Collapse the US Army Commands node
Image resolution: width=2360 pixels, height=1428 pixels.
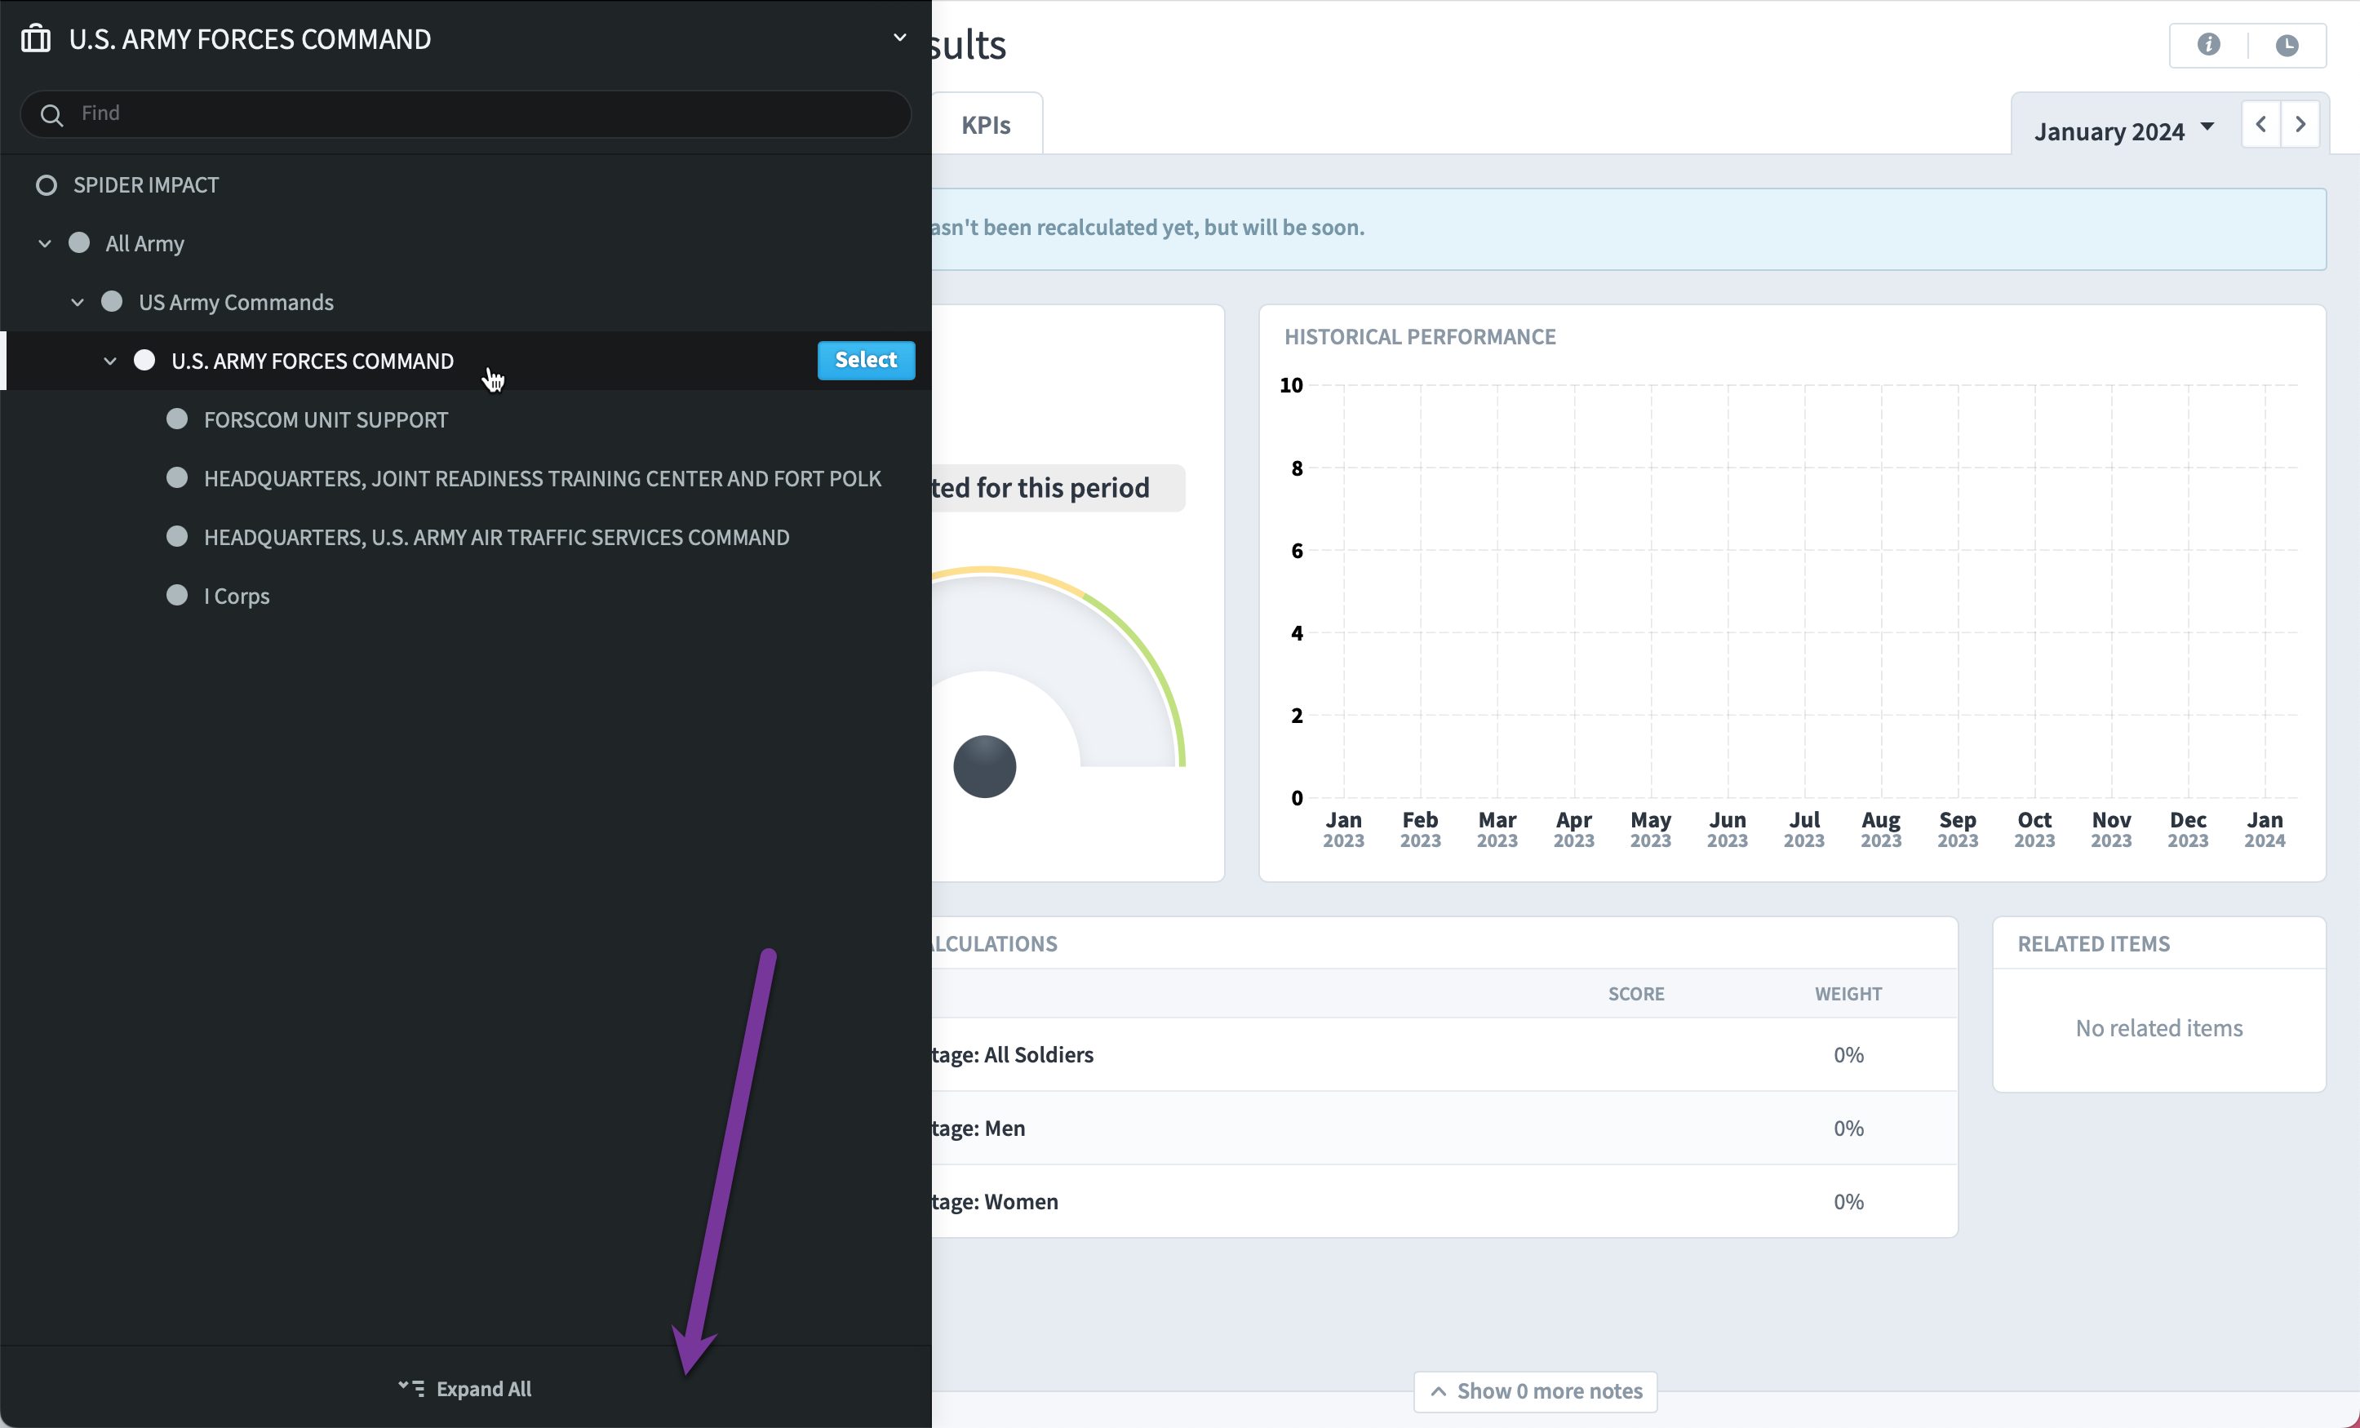(x=78, y=303)
